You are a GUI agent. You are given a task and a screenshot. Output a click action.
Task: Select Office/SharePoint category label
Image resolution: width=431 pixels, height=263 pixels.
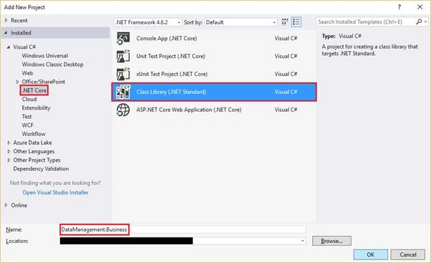44,81
